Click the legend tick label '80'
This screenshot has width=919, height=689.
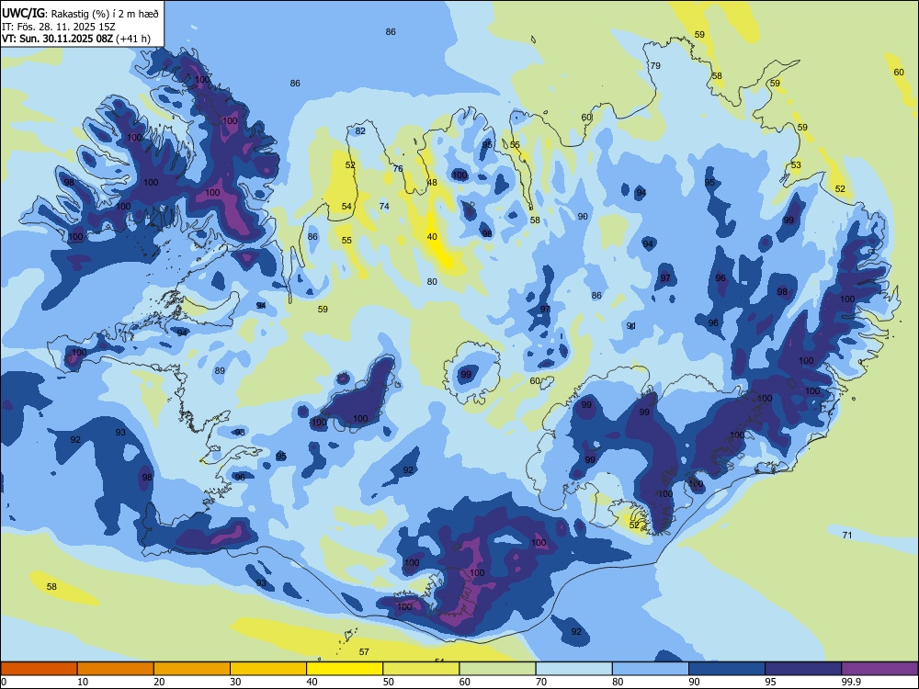618,682
